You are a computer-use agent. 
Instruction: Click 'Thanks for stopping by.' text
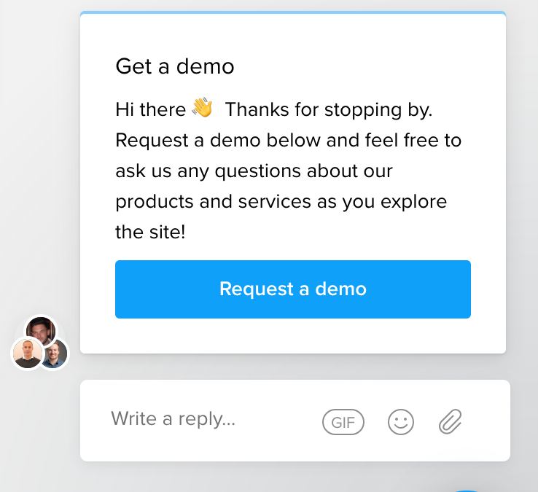coord(329,110)
